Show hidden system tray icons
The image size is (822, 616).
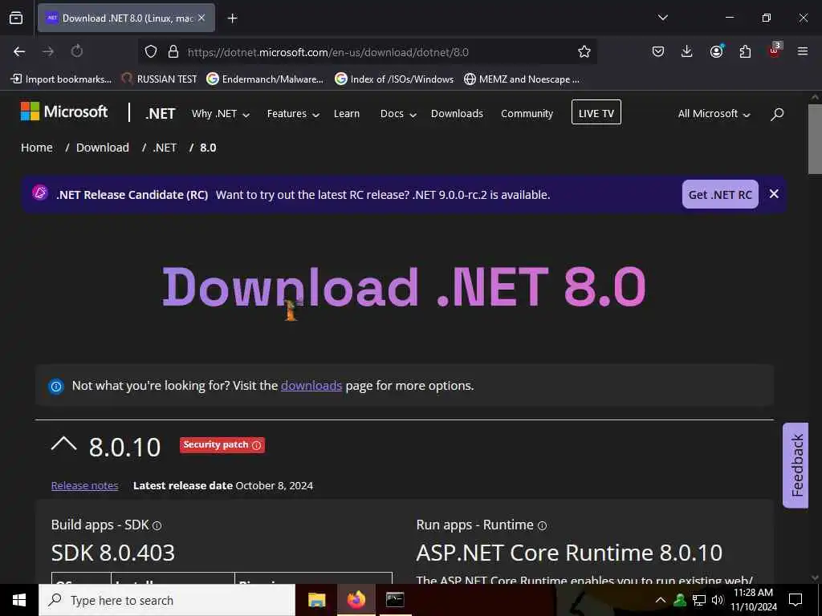tap(661, 600)
